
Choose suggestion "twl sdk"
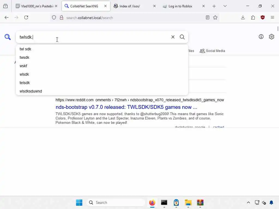(x=102, y=49)
